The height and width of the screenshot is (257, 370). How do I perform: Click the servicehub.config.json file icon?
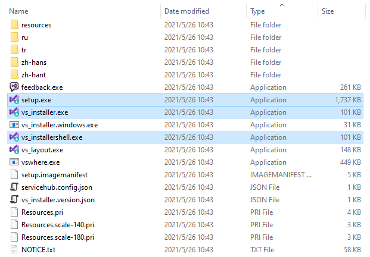coord(14,187)
